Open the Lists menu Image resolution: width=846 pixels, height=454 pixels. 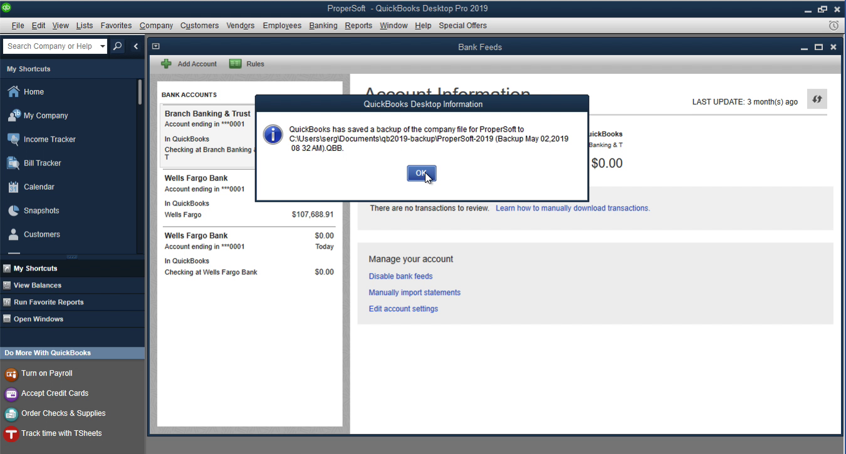coord(85,26)
